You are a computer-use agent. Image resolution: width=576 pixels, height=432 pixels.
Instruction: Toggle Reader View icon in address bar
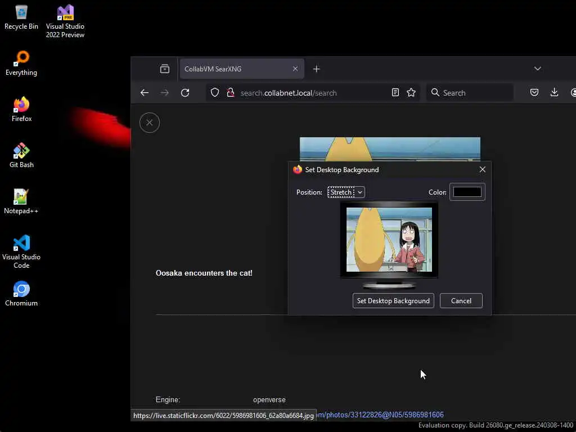coord(395,93)
